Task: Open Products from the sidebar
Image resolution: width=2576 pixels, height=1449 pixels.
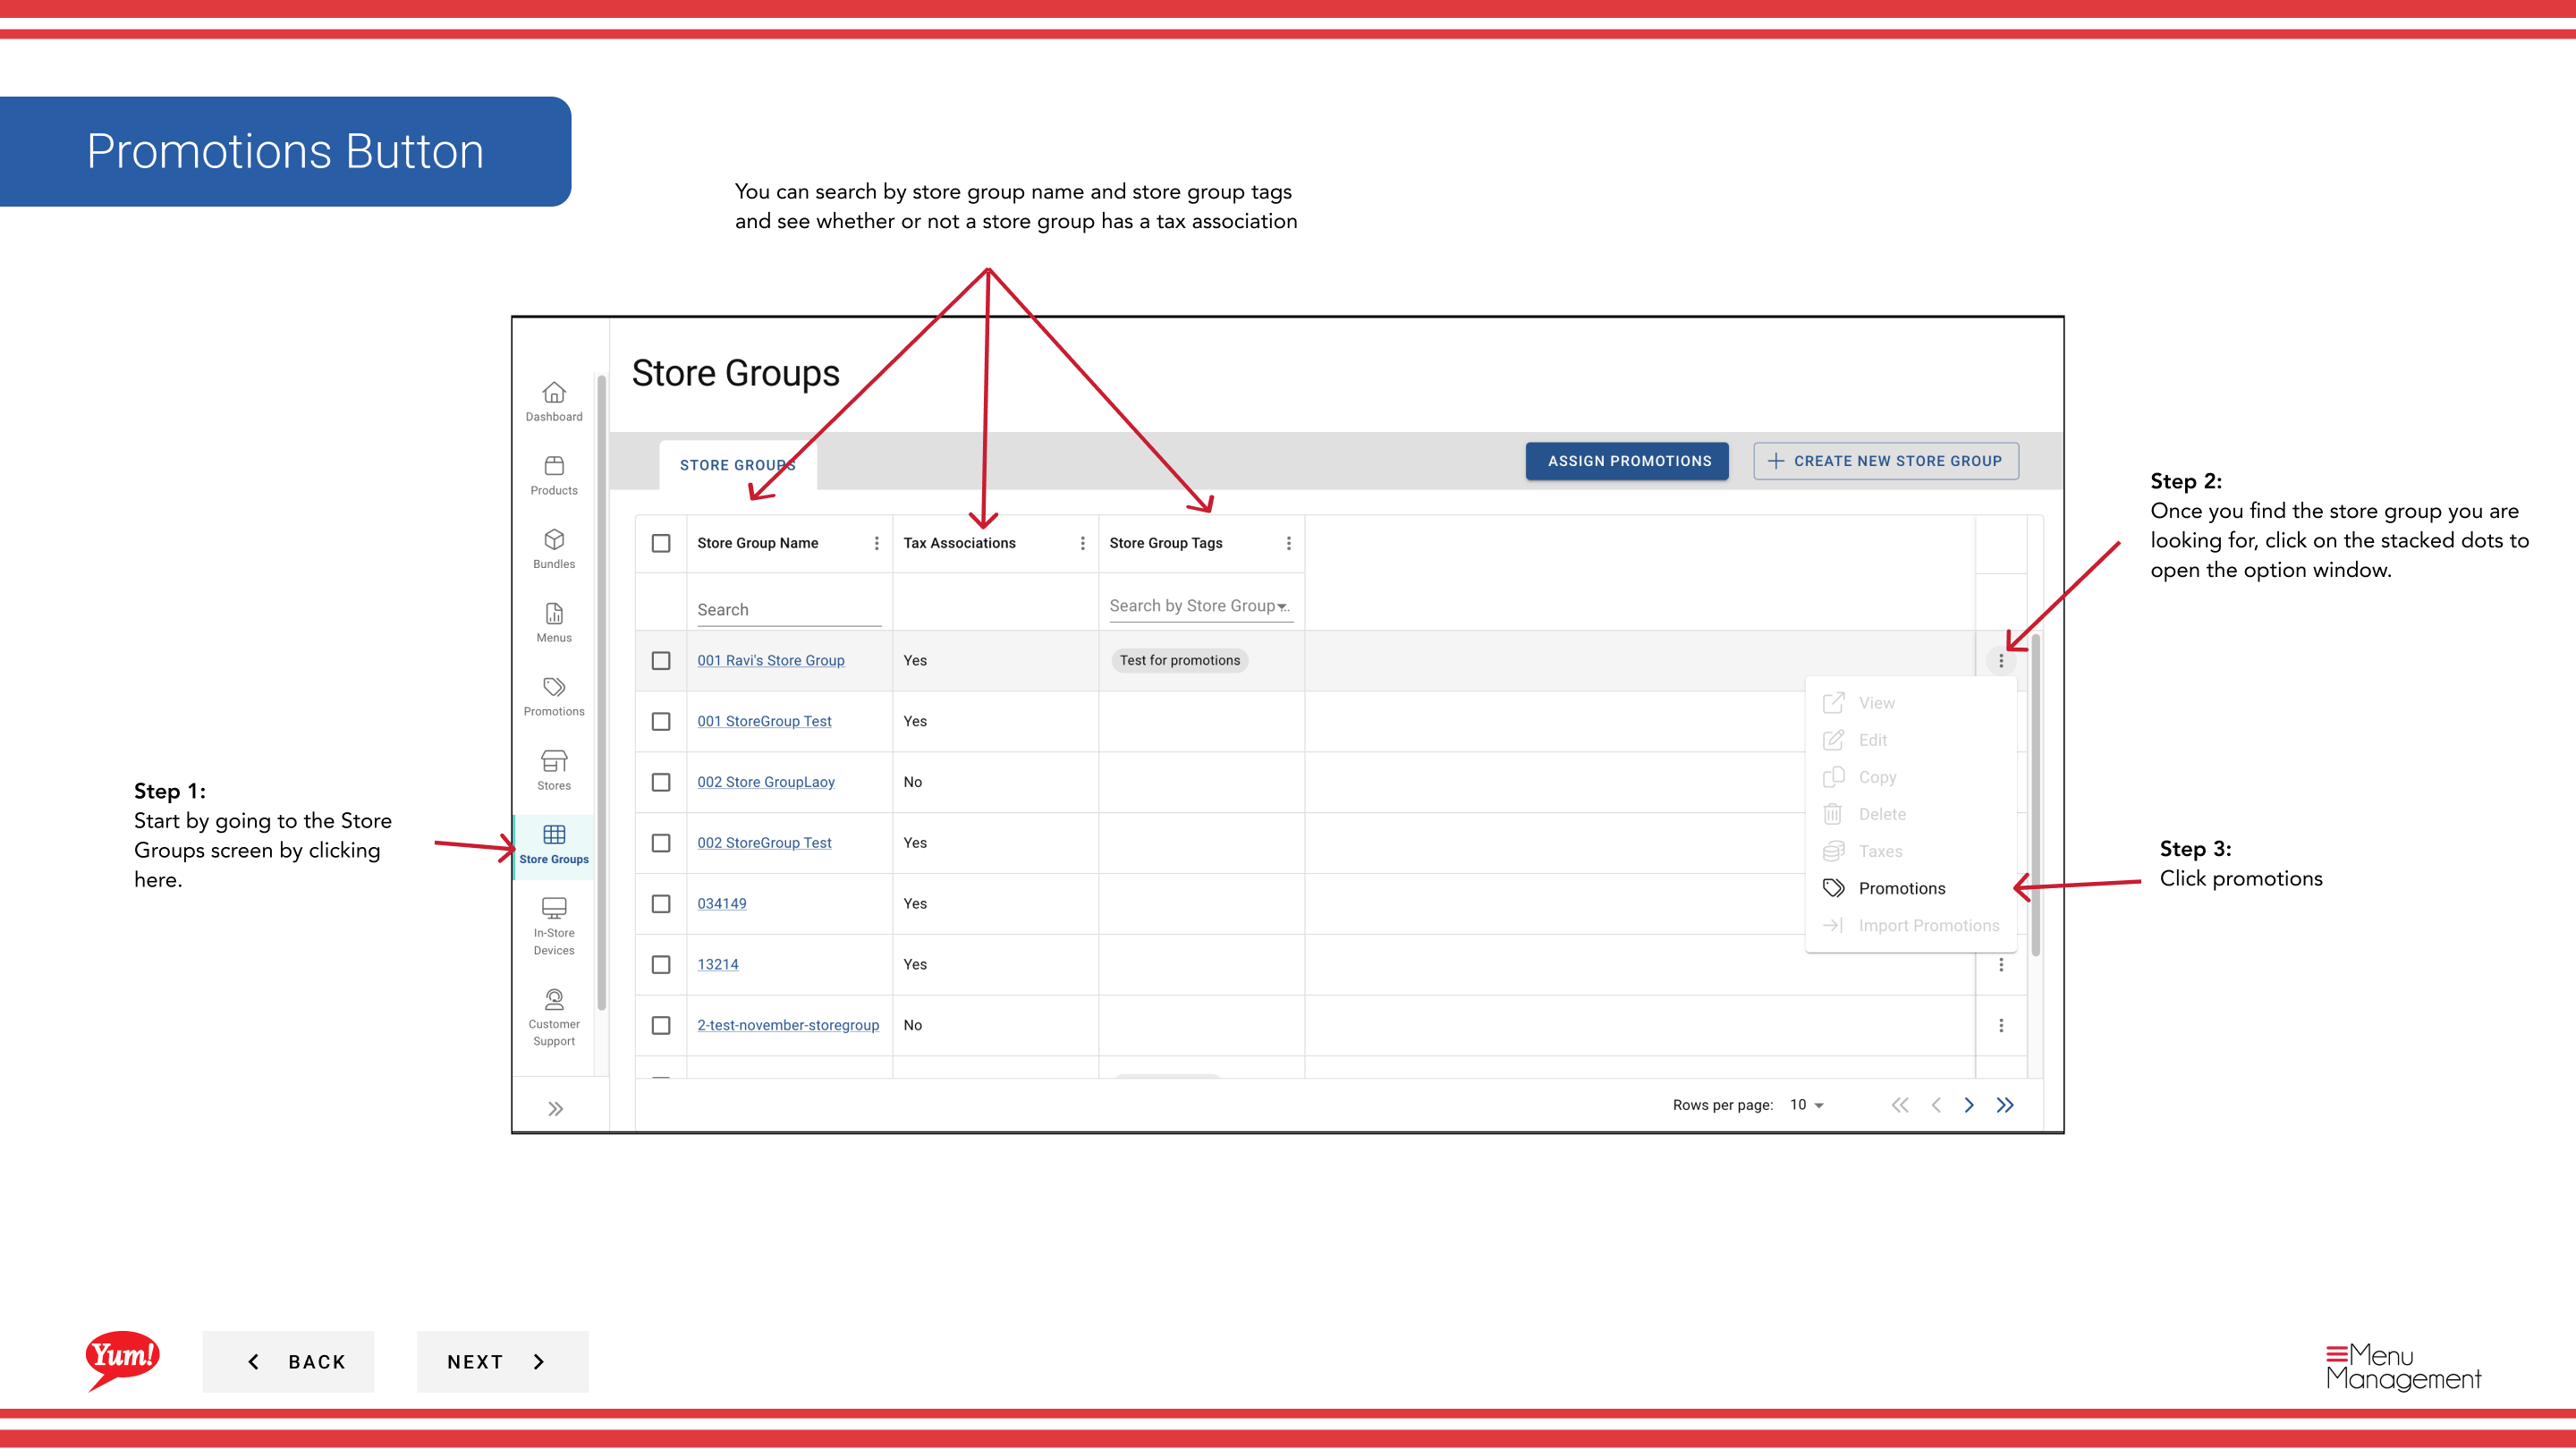Action: click(x=554, y=475)
